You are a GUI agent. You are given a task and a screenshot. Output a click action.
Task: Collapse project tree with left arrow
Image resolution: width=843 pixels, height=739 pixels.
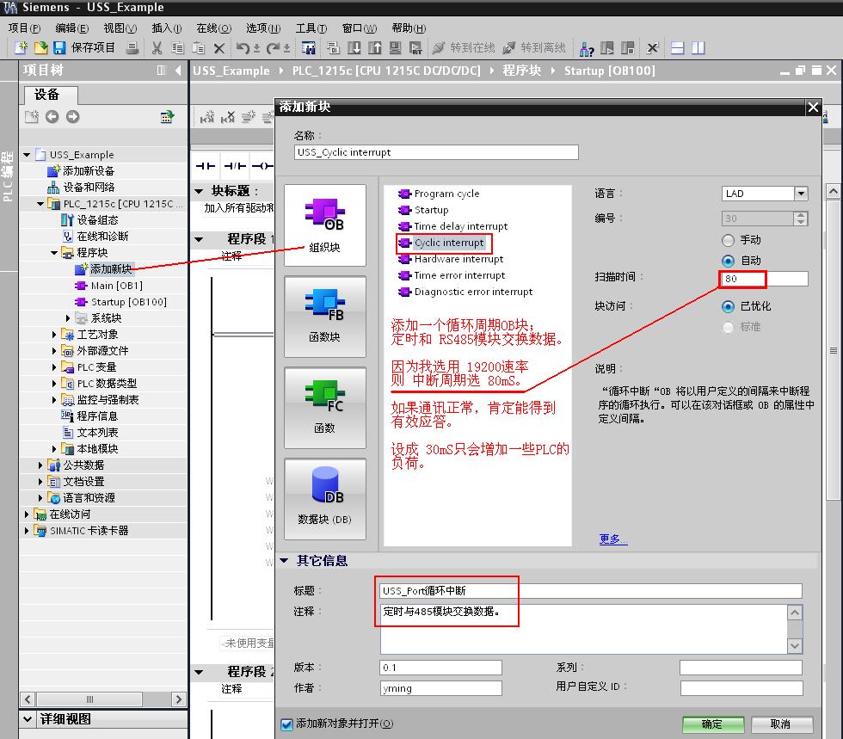178,70
